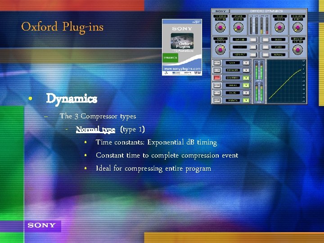Click the Attack value readout
Screen dimensions: 324x243
click(238, 19)
